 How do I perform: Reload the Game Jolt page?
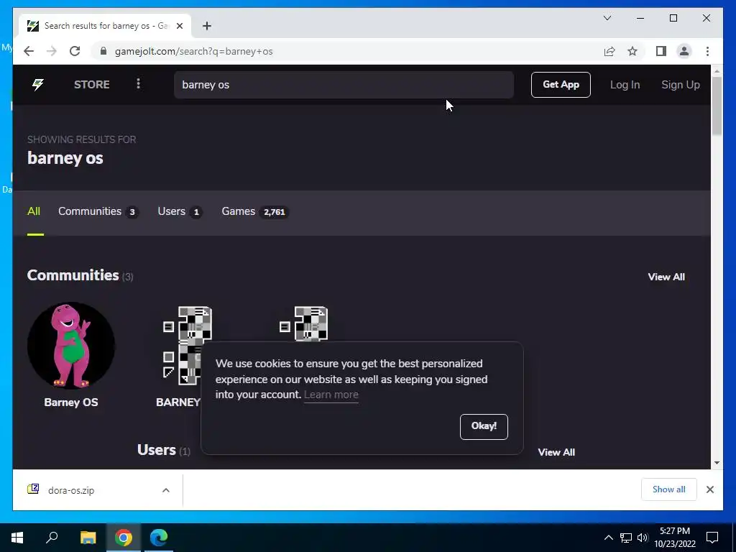[75, 51]
